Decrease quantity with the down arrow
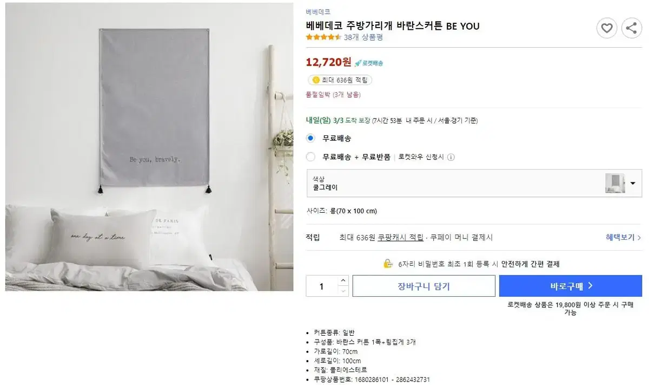649x385 pixels. coord(343,291)
